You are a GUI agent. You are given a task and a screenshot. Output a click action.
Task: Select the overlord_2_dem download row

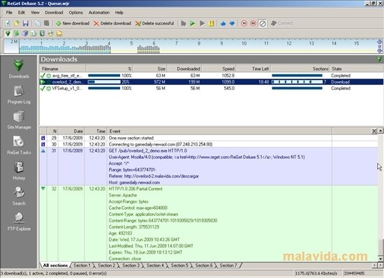click(x=212, y=82)
